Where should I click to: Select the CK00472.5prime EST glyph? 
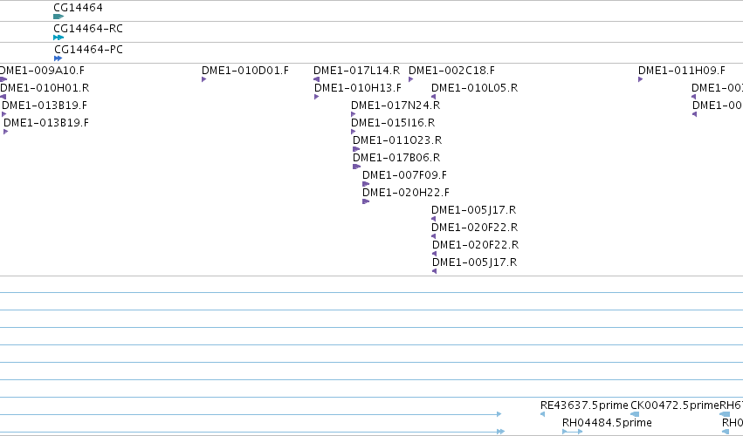tap(635, 414)
